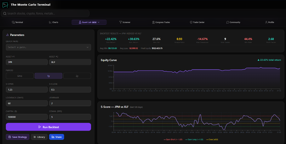Click the Run Backtest button
The height and width of the screenshot is (144, 286).
pyautogui.click(x=48, y=127)
